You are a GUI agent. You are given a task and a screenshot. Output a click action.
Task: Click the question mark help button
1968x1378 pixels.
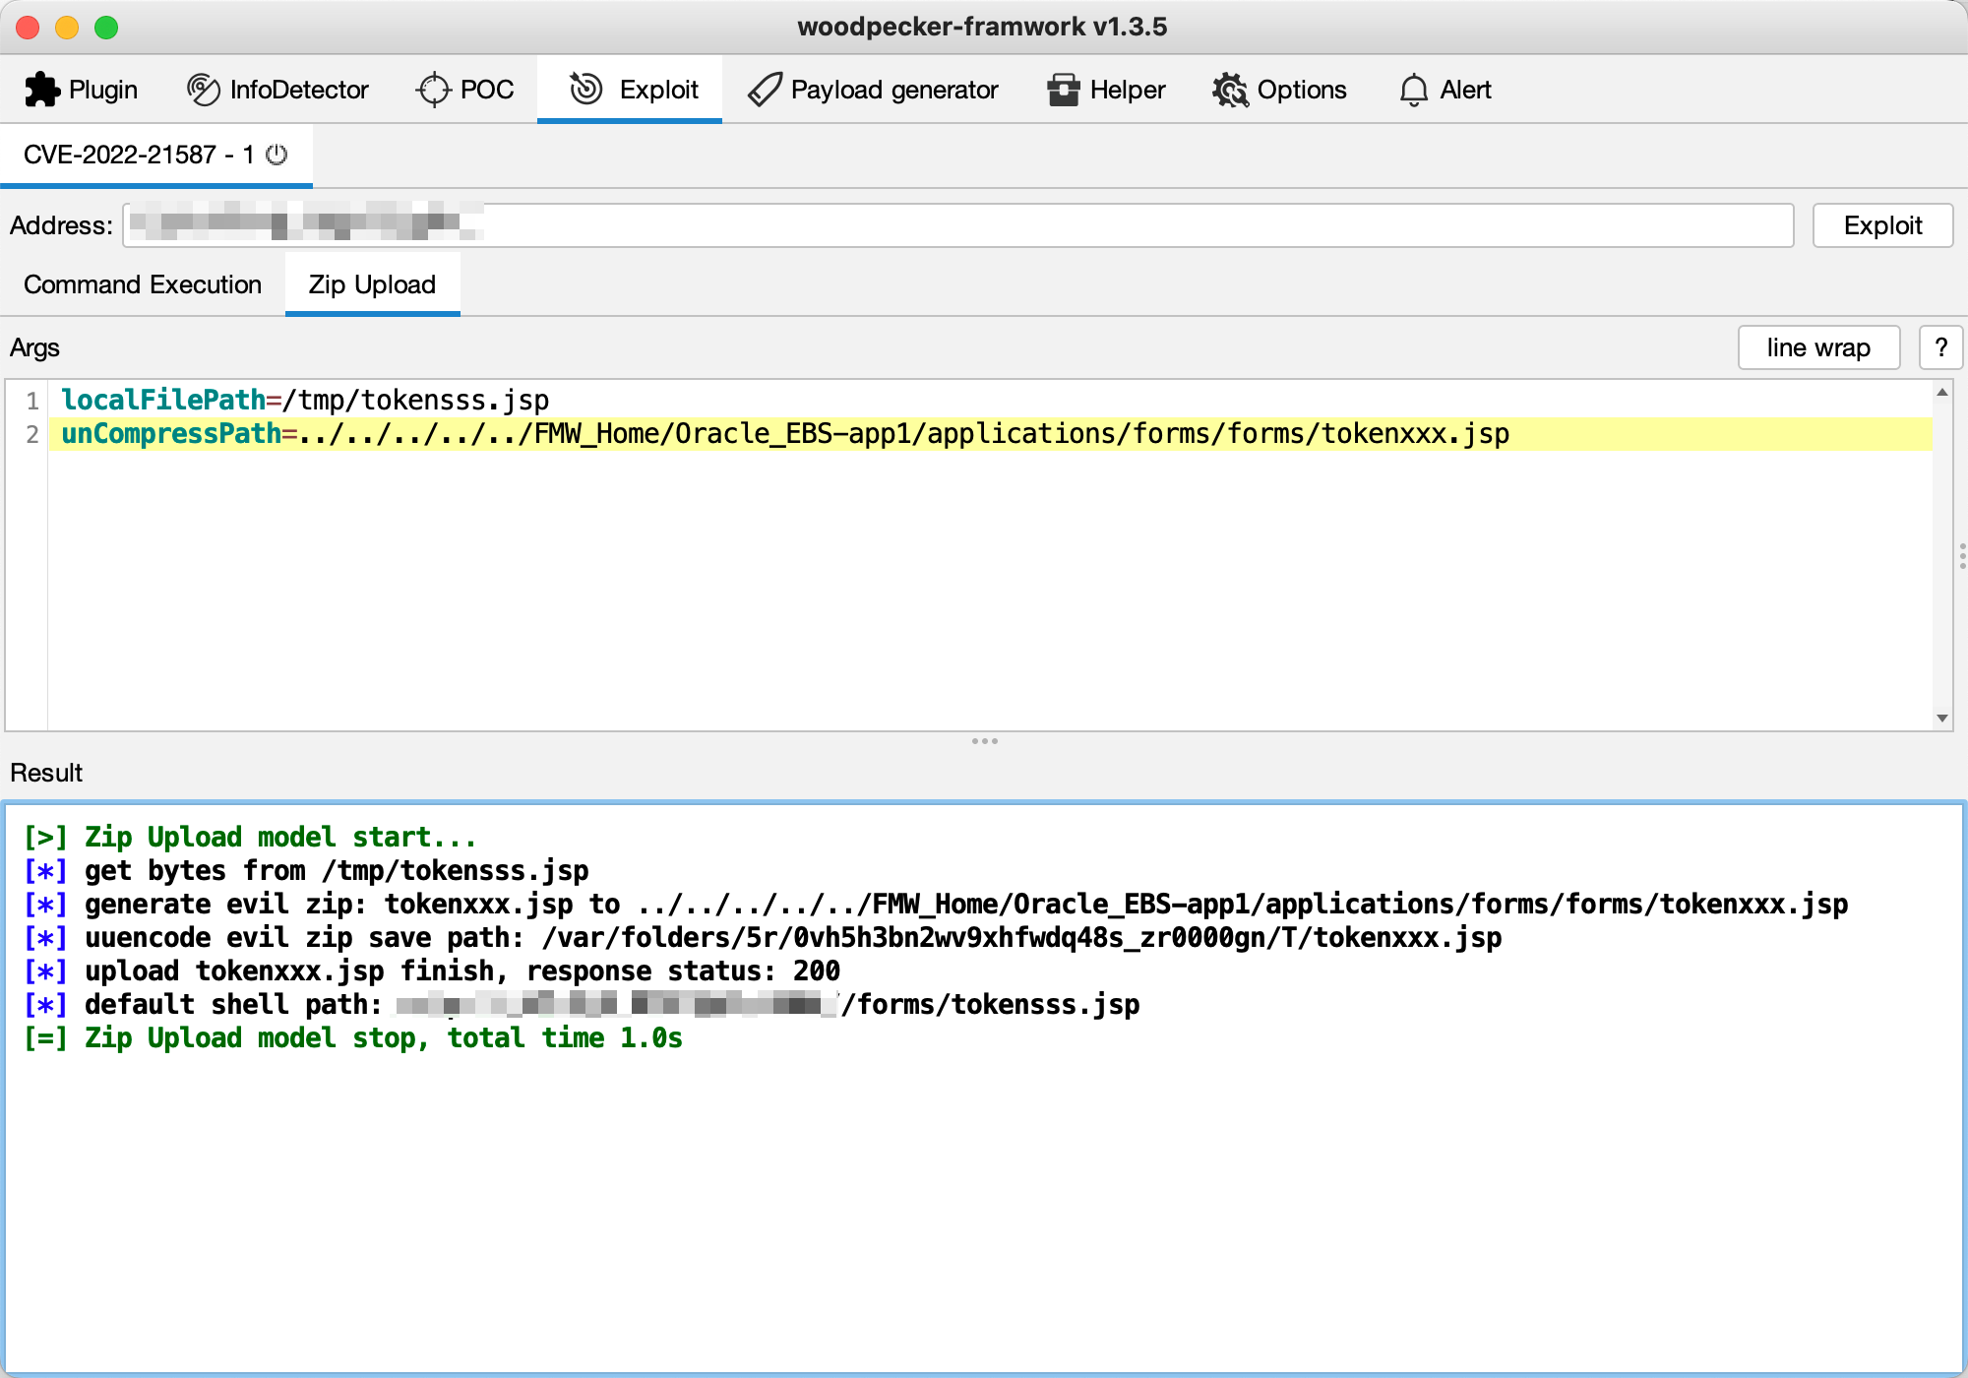tap(1940, 347)
